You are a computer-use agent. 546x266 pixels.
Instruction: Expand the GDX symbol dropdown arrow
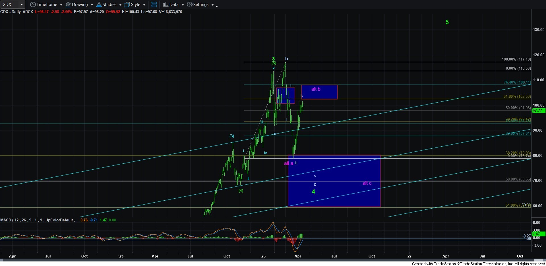pyautogui.click(x=22, y=5)
